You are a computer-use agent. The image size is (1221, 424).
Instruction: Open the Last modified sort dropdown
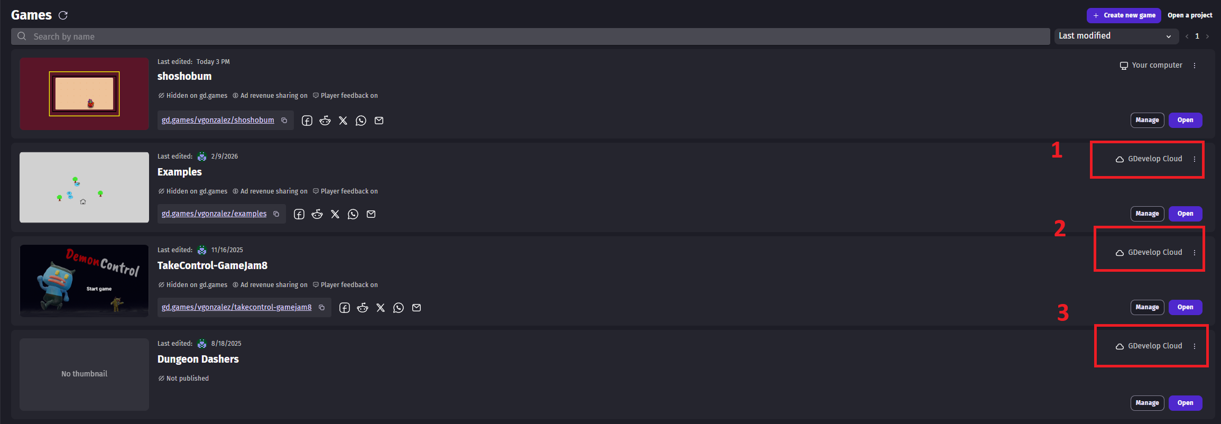pos(1115,36)
